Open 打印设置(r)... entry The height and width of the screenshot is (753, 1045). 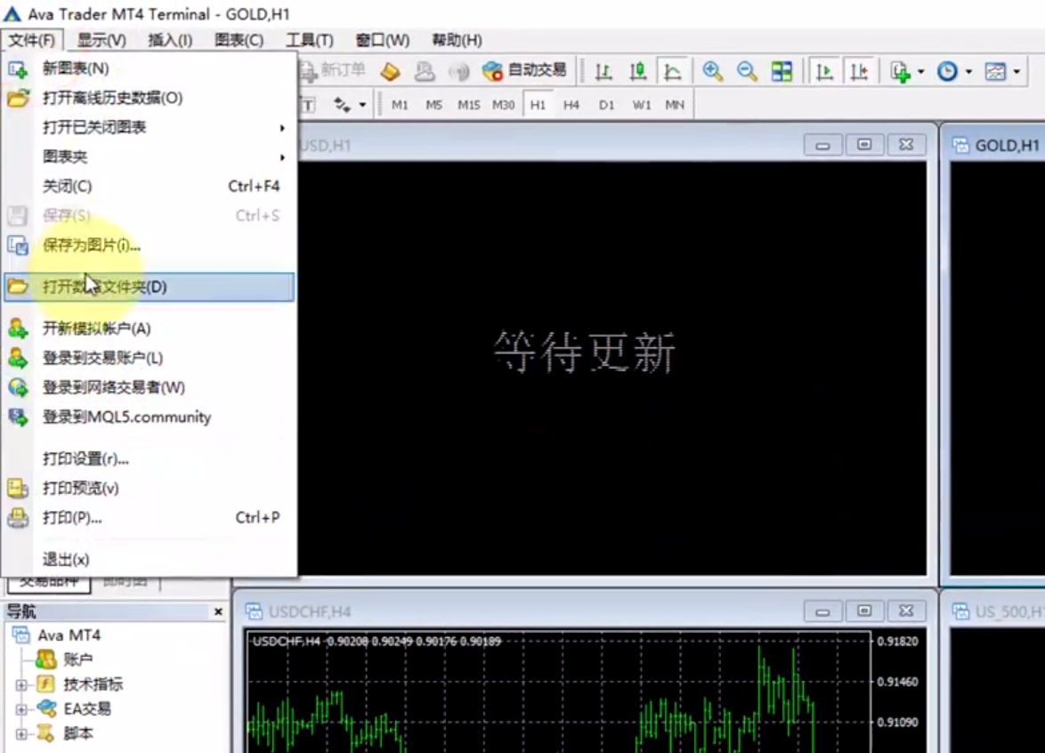149,458
